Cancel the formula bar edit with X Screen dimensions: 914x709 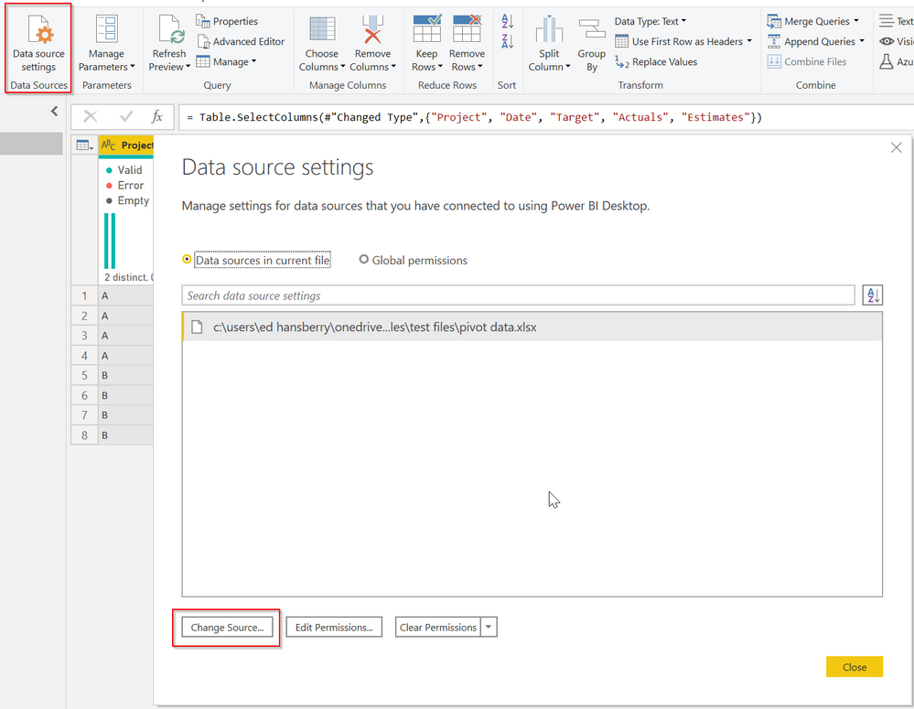[x=91, y=116]
